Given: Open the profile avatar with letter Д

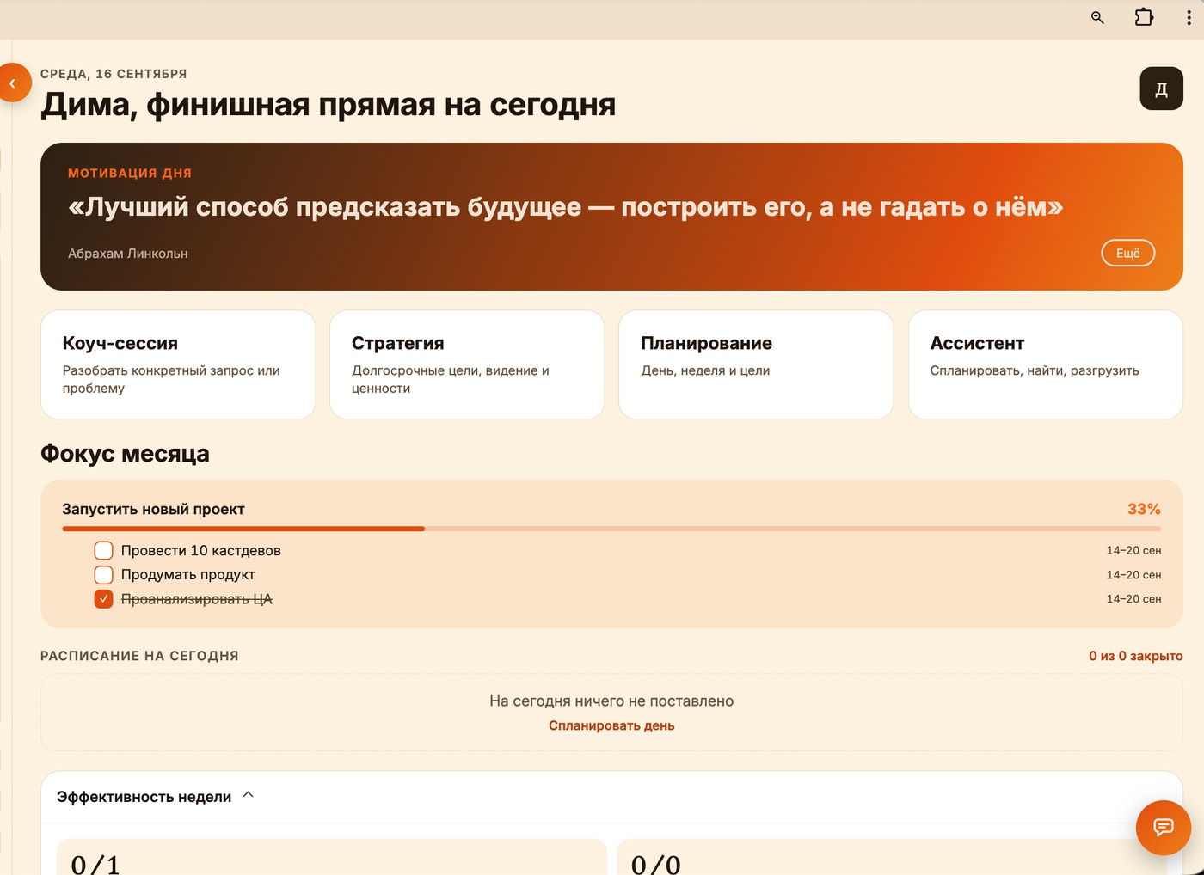Looking at the screenshot, I should coord(1162,89).
